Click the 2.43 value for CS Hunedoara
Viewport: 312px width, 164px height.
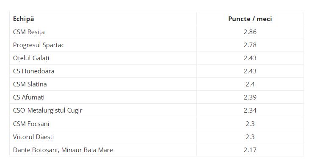point(250,71)
